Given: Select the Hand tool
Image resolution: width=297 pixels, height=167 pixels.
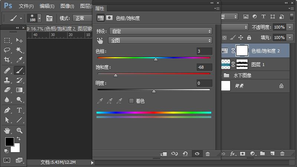Looking at the screenshot, I should [x=7, y=131].
